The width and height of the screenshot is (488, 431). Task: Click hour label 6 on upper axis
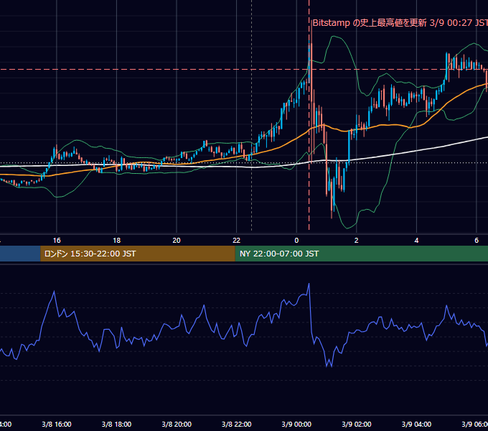coord(477,241)
